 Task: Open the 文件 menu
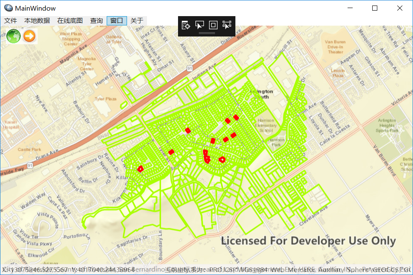pyautogui.click(x=11, y=20)
